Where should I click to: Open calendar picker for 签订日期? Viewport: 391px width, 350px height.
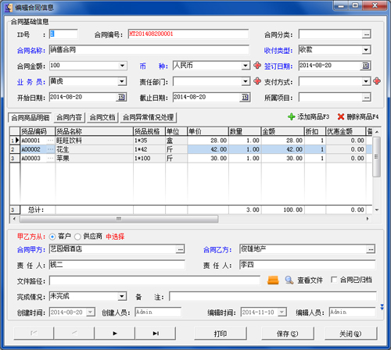pyautogui.click(x=366, y=66)
